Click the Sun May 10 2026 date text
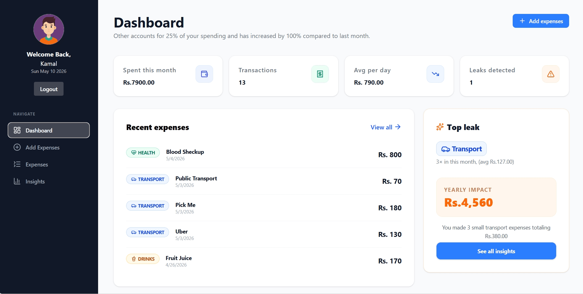583x294 pixels. 49,71
